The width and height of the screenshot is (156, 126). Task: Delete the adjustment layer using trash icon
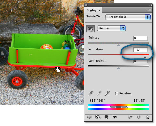click(148, 117)
